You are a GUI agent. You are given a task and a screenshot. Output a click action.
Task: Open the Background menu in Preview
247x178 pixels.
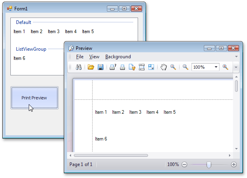(118, 57)
